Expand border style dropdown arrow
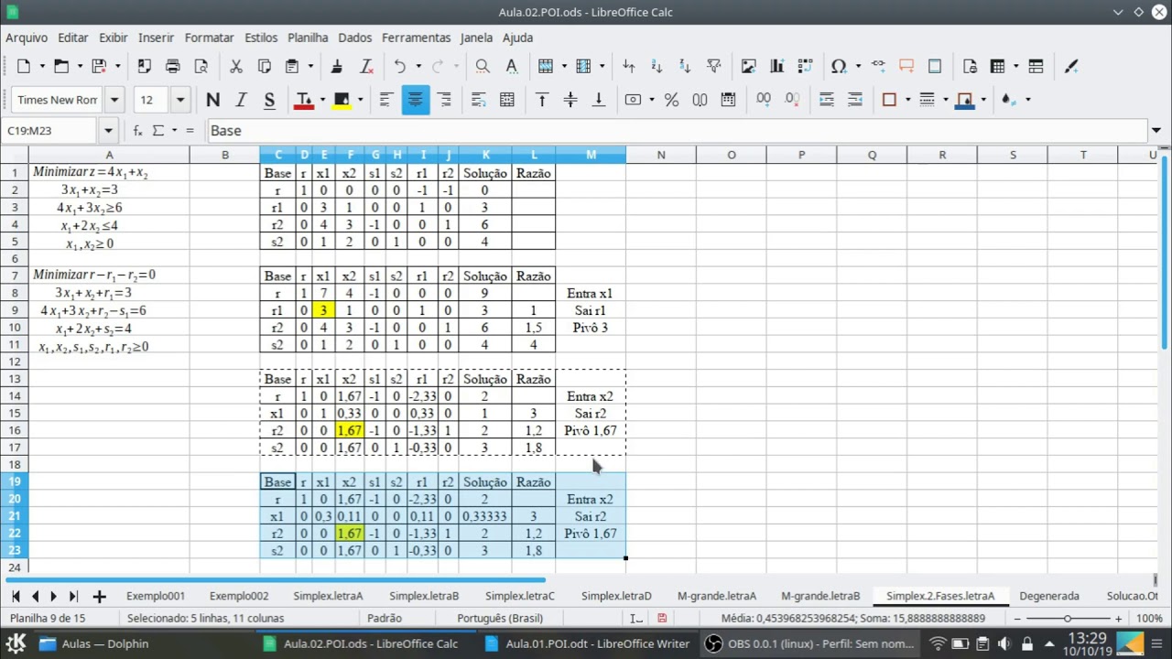 (x=945, y=100)
